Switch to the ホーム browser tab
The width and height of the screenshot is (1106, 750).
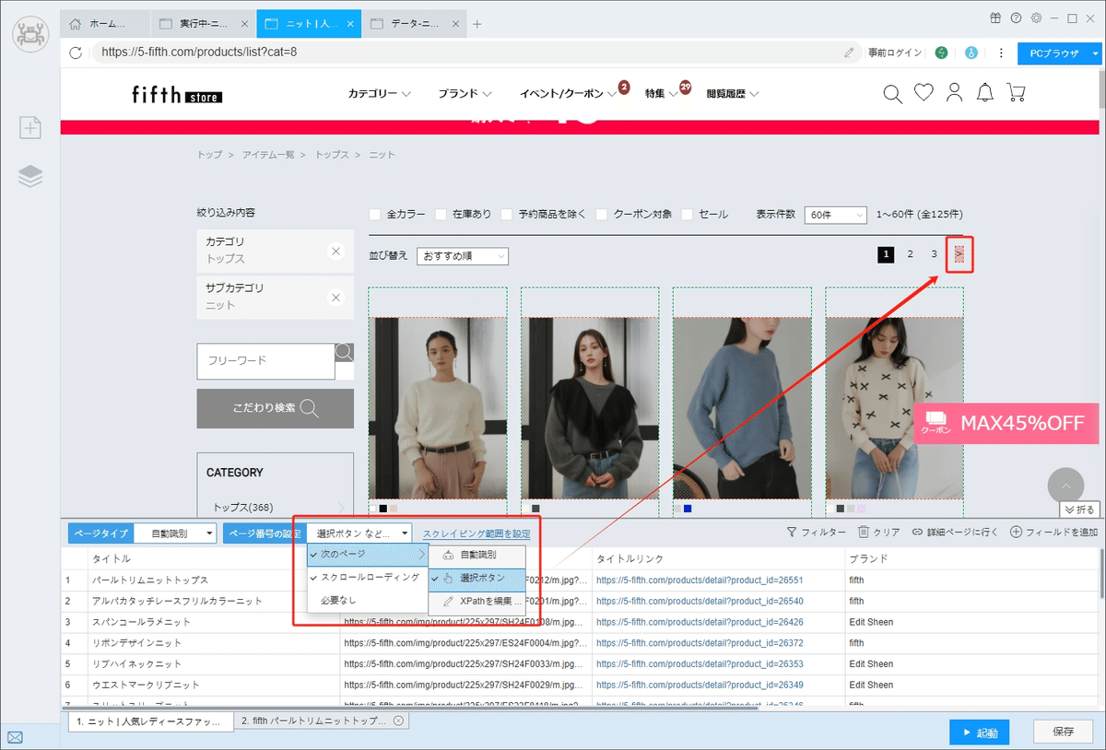click(x=107, y=24)
